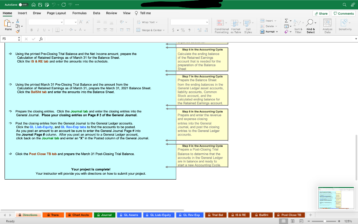Open Find & Select
Image resolution: width=358 pixels, height=224 pixels.
click(x=311, y=27)
